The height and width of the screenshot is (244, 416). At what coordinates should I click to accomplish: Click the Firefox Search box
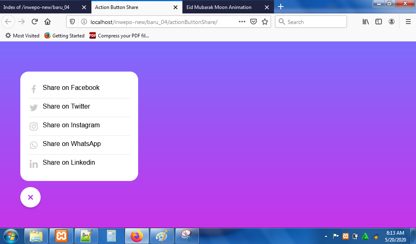pyautogui.click(x=311, y=22)
